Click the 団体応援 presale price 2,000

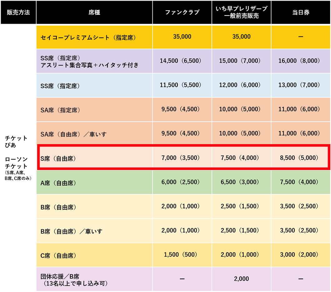point(241,279)
